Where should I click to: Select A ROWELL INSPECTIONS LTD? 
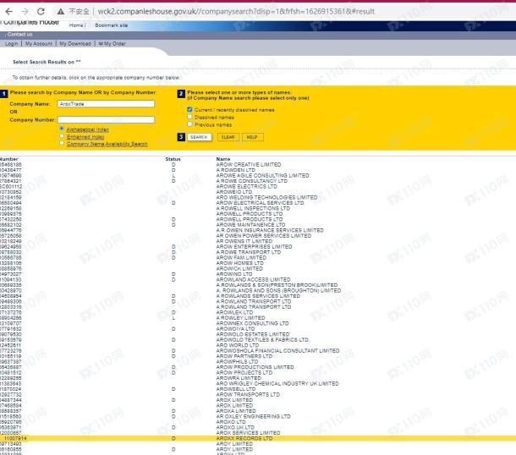pos(253,208)
